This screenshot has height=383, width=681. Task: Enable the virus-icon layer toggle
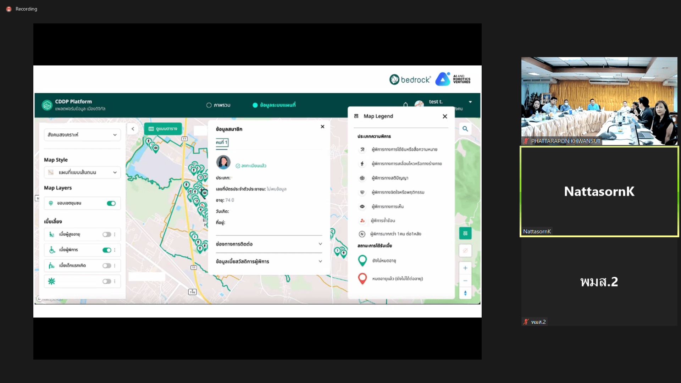[x=107, y=281]
